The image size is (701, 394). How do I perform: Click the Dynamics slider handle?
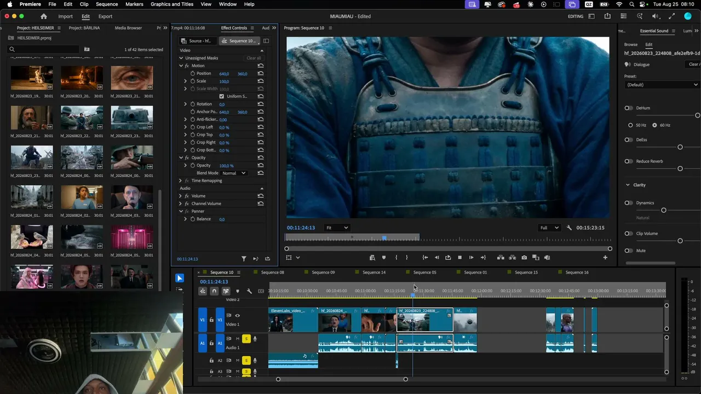[x=664, y=210]
